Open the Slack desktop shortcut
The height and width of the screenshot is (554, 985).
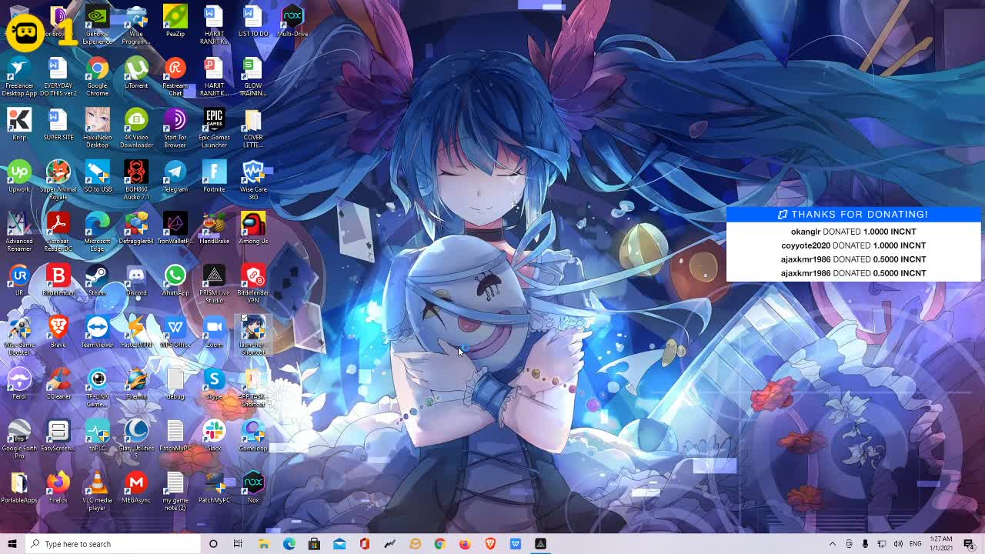coord(214,435)
